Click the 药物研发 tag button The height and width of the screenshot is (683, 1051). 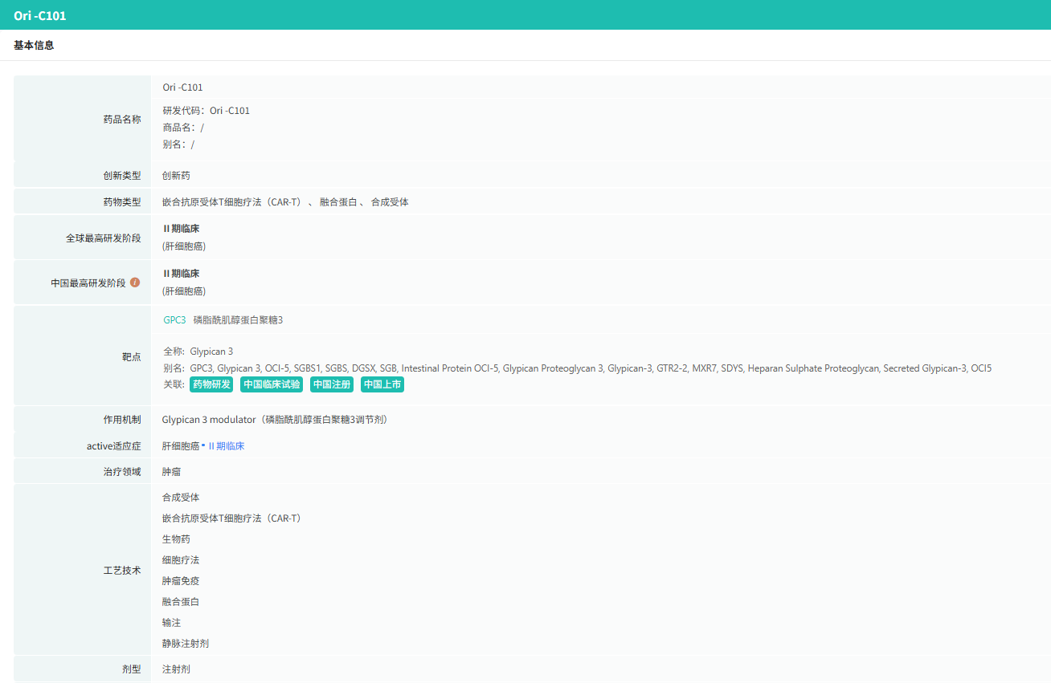tap(211, 384)
